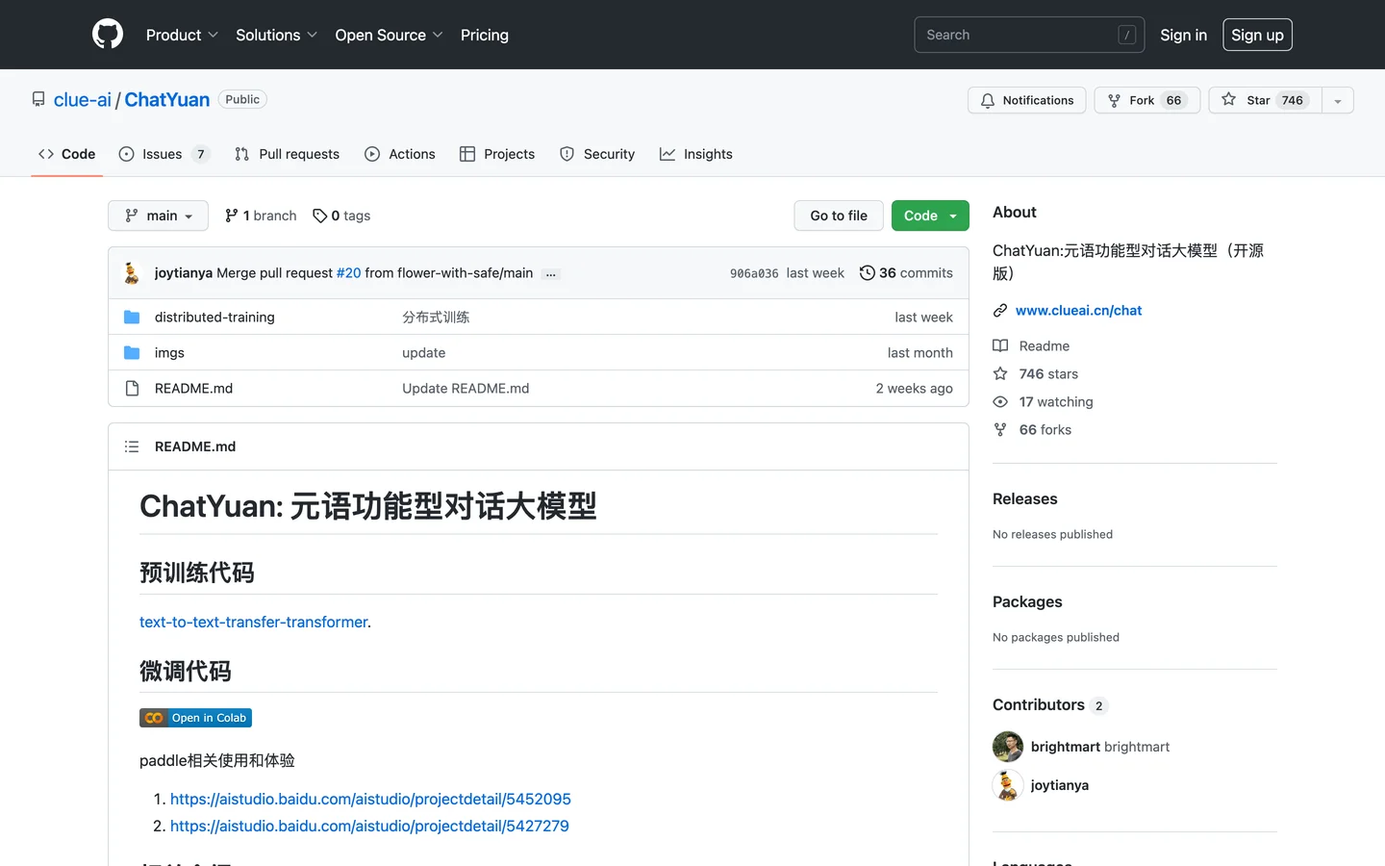Open the imgs folder
The width and height of the screenshot is (1385, 866).
(169, 352)
